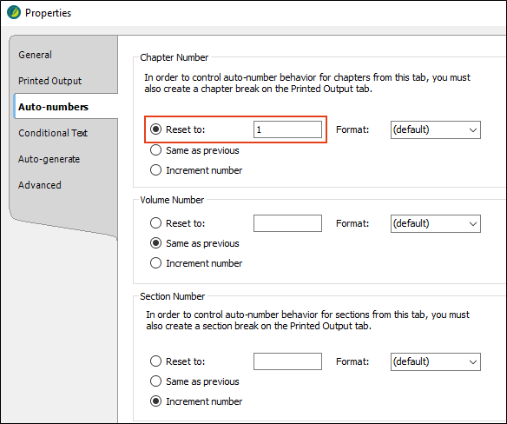Open the Volume Number Format dropdown
The height and width of the screenshot is (424, 507).
pyautogui.click(x=436, y=223)
